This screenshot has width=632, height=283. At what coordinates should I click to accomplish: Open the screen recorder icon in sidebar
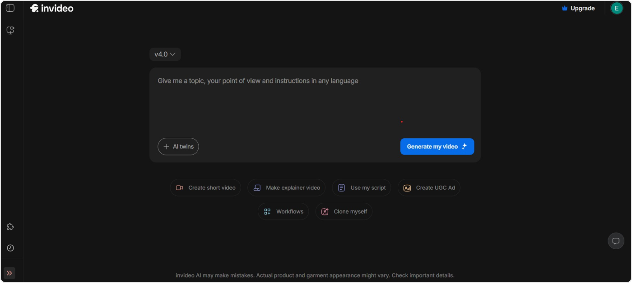[10, 30]
